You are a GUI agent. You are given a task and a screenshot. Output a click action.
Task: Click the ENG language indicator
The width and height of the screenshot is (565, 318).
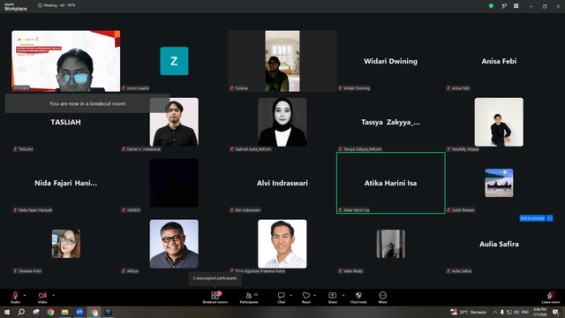point(525,312)
